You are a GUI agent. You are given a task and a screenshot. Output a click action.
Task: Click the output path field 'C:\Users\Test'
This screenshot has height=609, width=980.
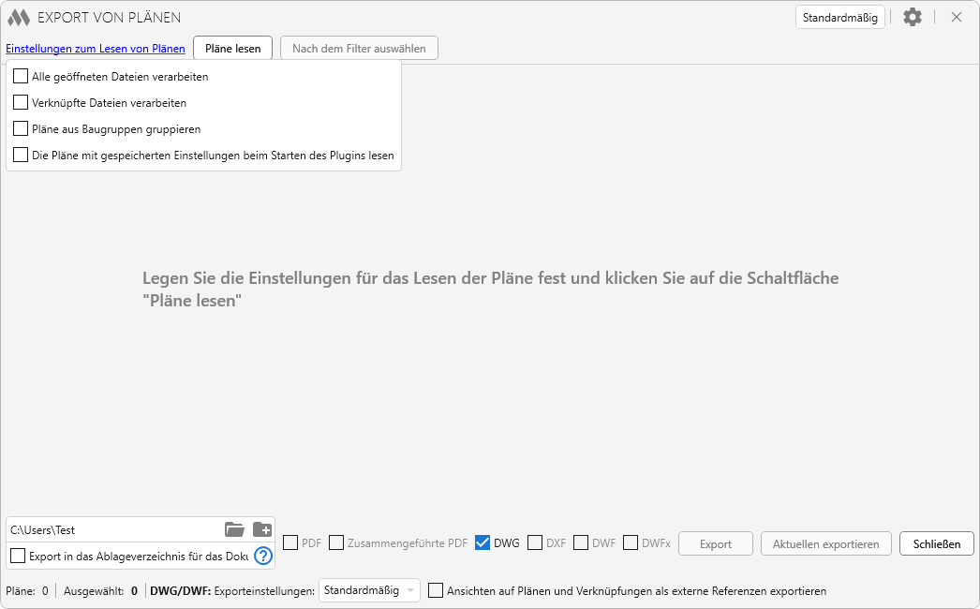pos(112,530)
